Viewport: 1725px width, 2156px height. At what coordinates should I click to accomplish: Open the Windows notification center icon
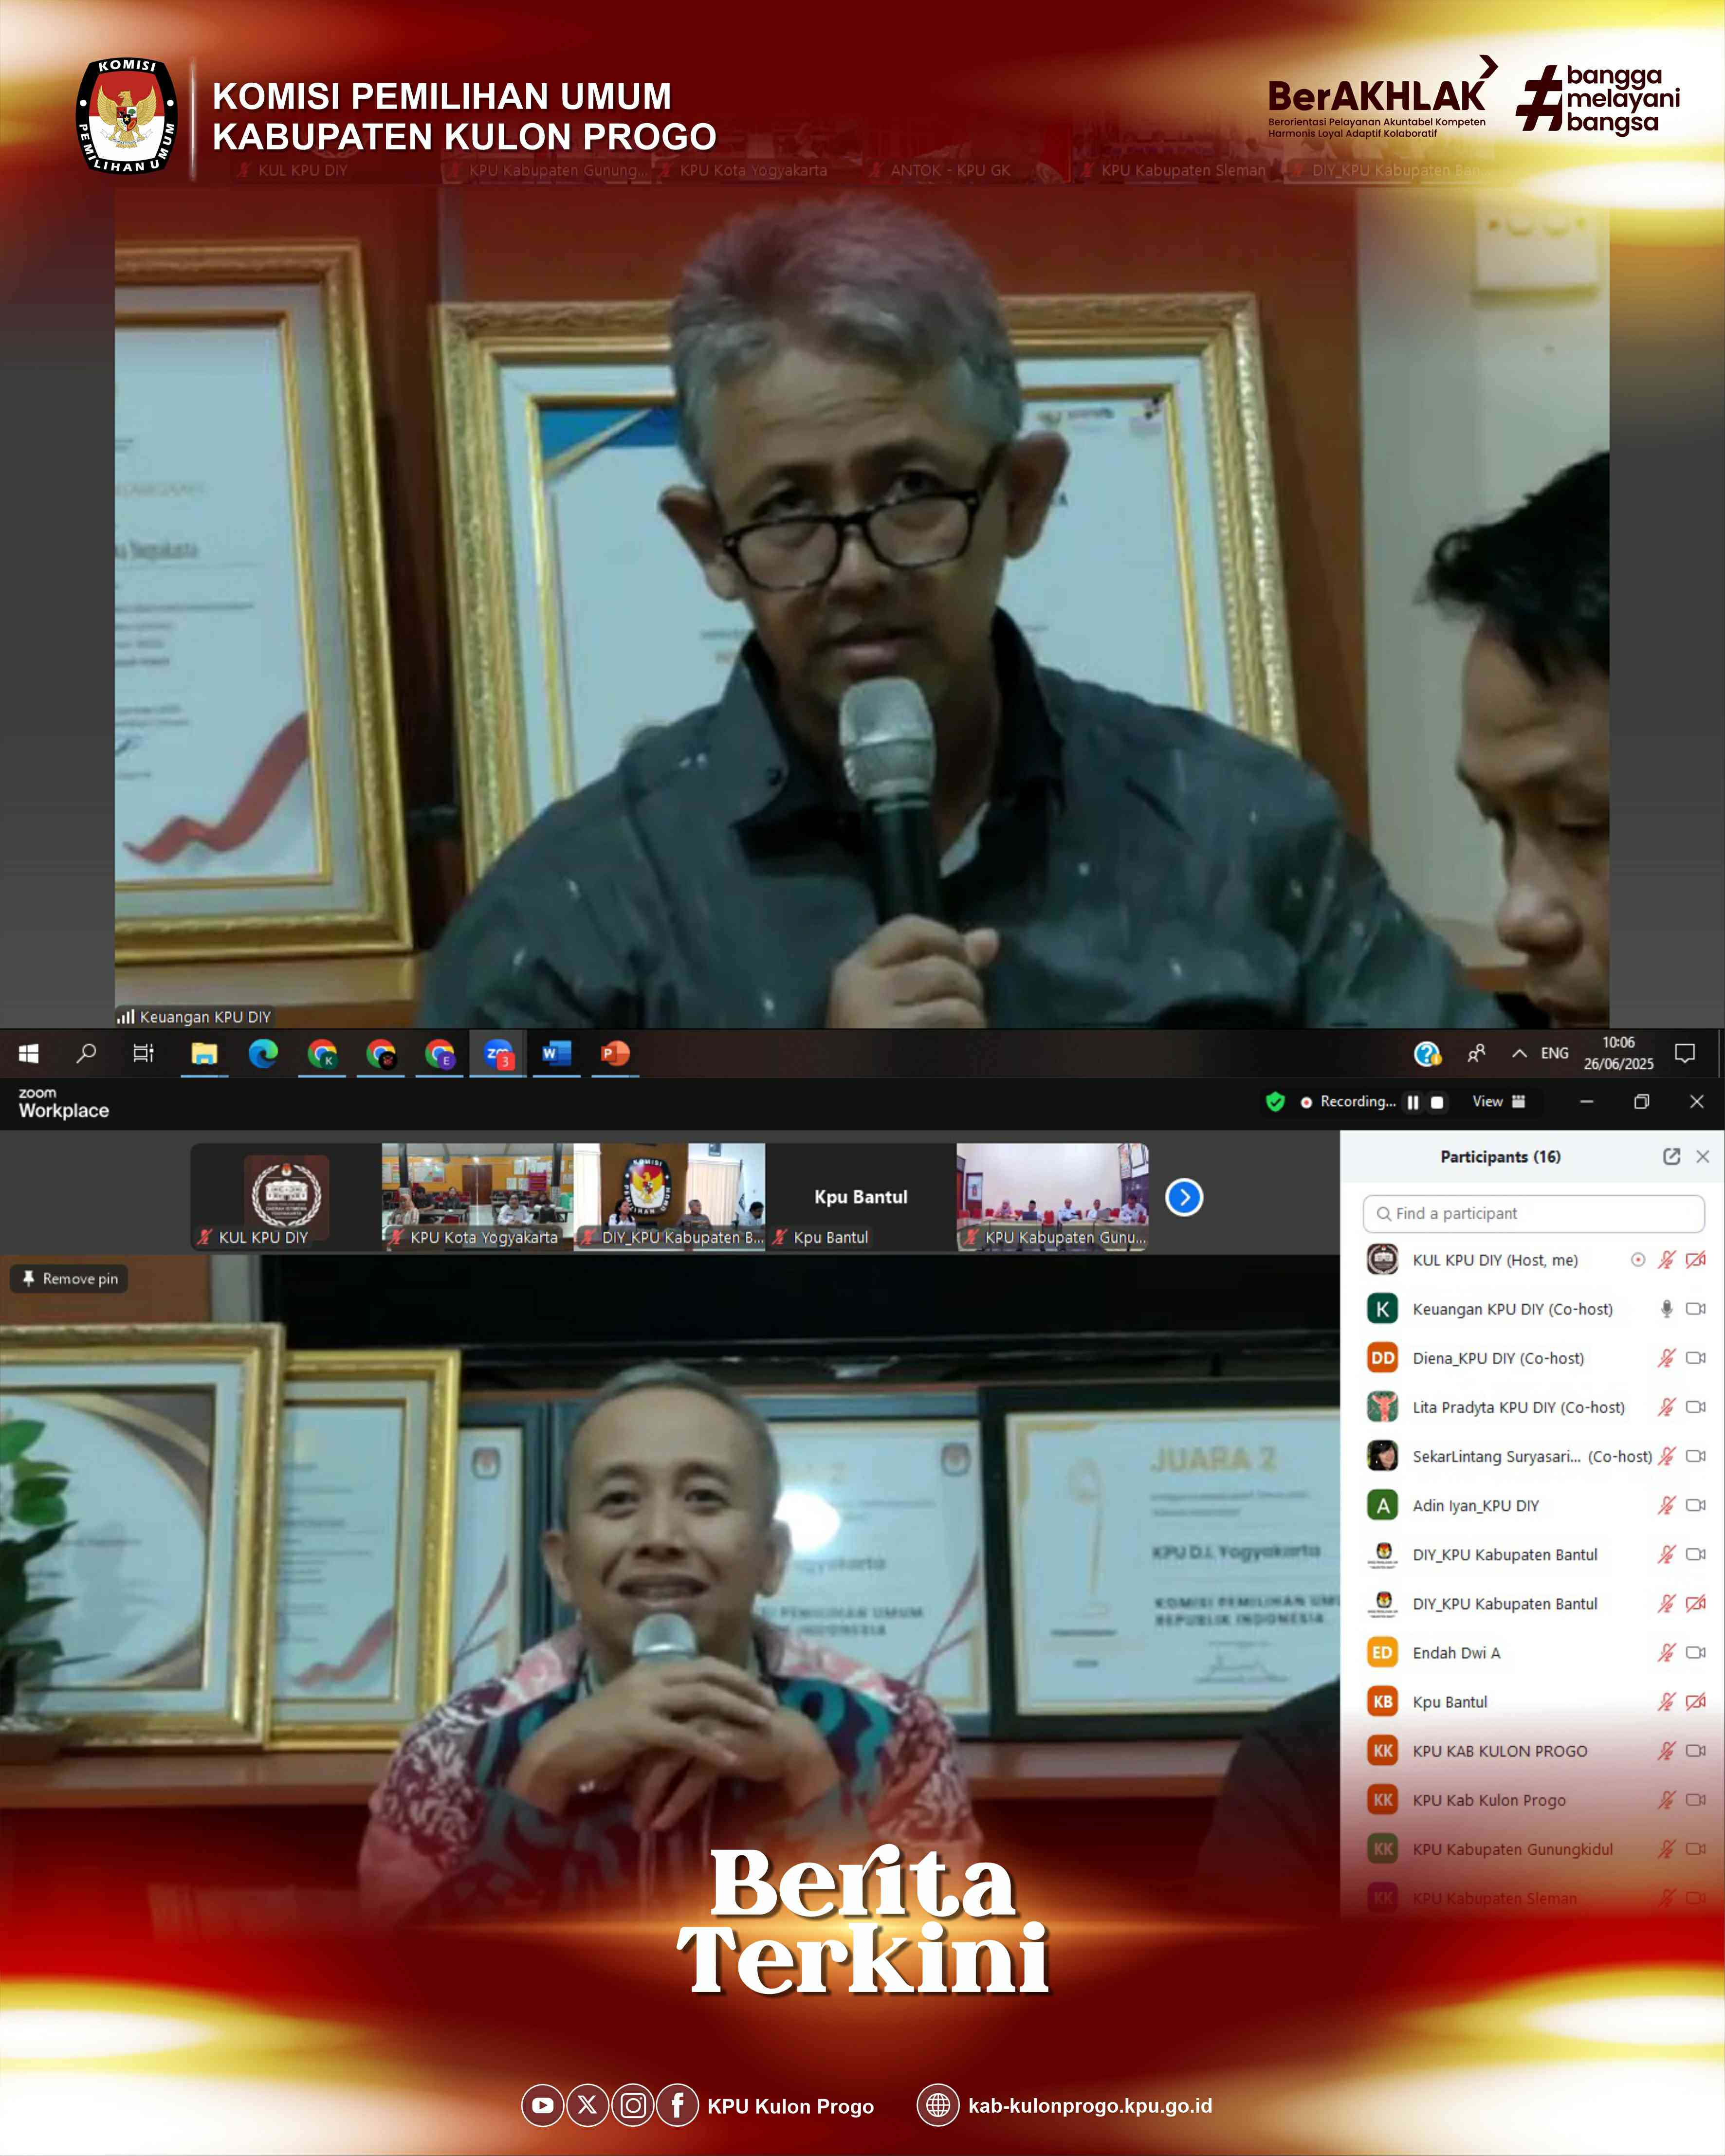click(1685, 1053)
